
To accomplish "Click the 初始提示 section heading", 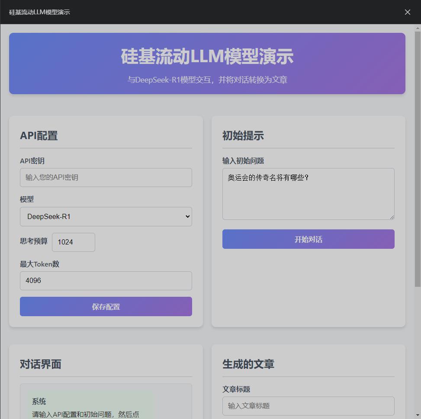I will (x=243, y=136).
